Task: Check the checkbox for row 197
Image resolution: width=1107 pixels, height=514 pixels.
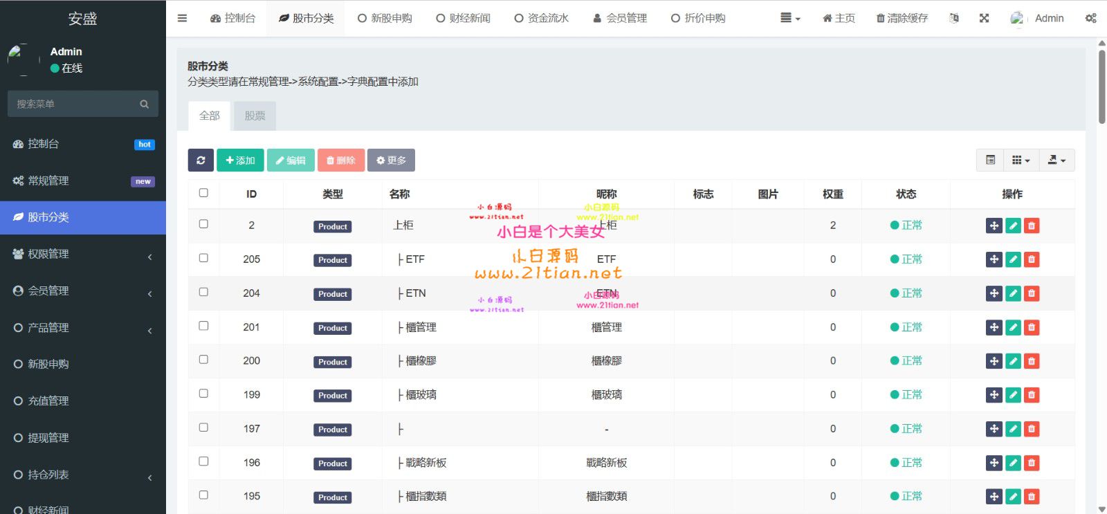Action: pyautogui.click(x=203, y=428)
